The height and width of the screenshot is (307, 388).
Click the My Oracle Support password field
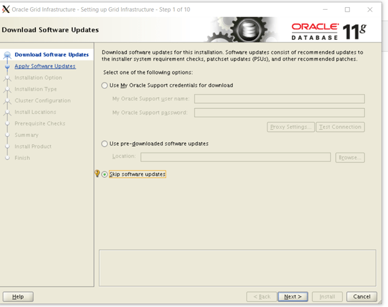[279, 113]
